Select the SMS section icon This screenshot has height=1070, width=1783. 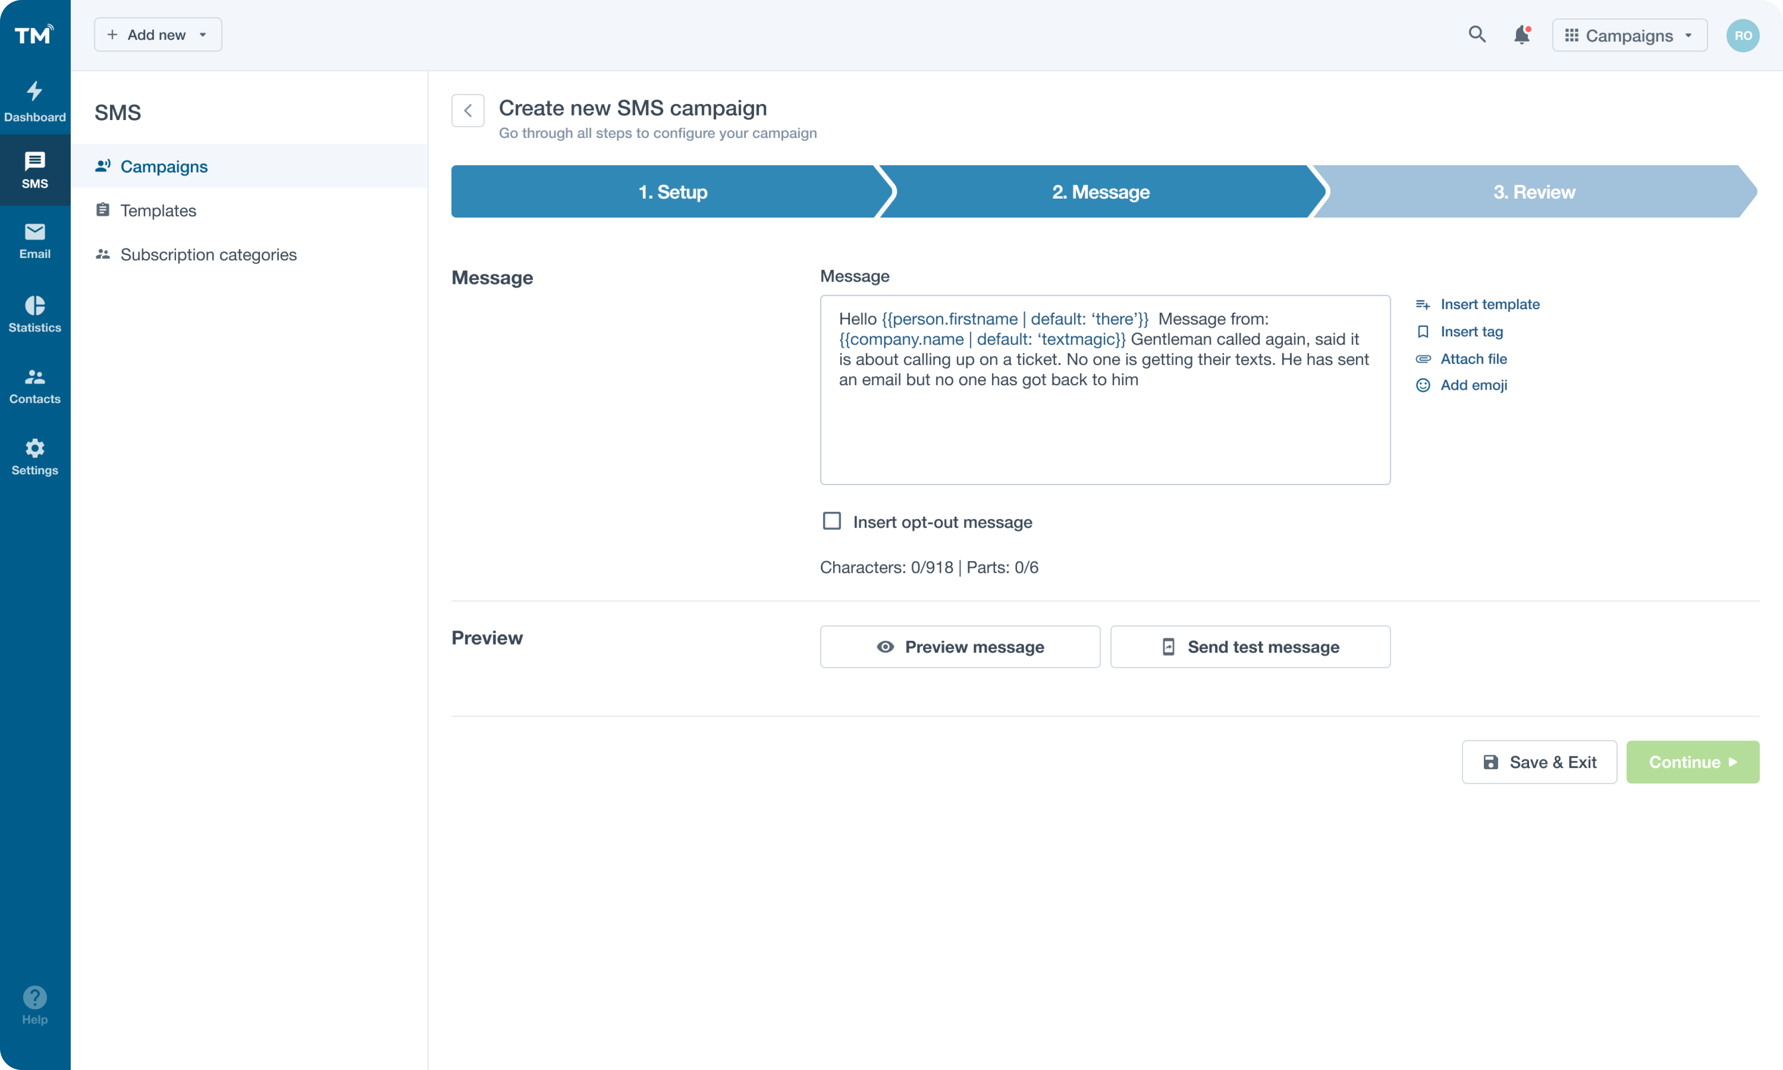(x=35, y=170)
